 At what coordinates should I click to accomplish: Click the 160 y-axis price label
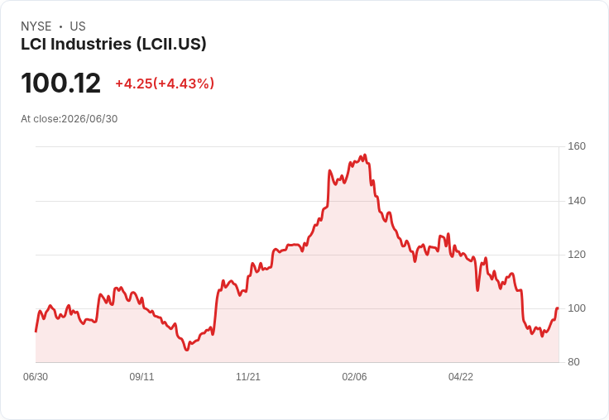pyautogui.click(x=577, y=146)
